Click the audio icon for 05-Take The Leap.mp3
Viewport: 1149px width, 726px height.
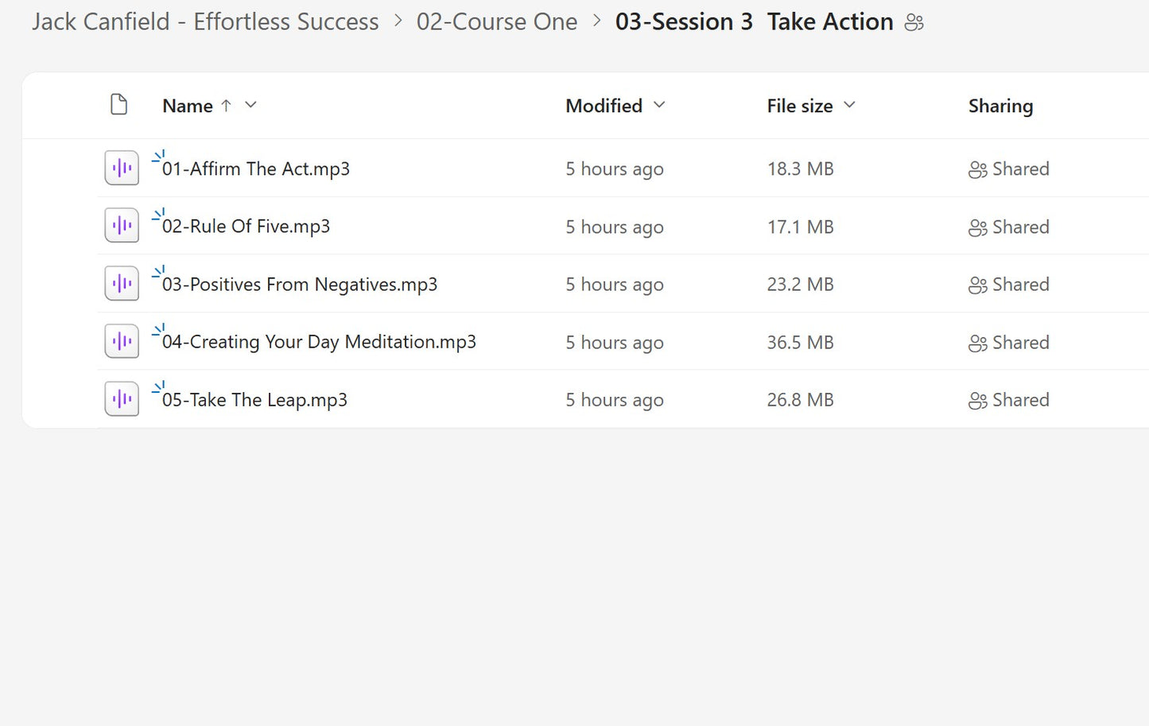121,398
